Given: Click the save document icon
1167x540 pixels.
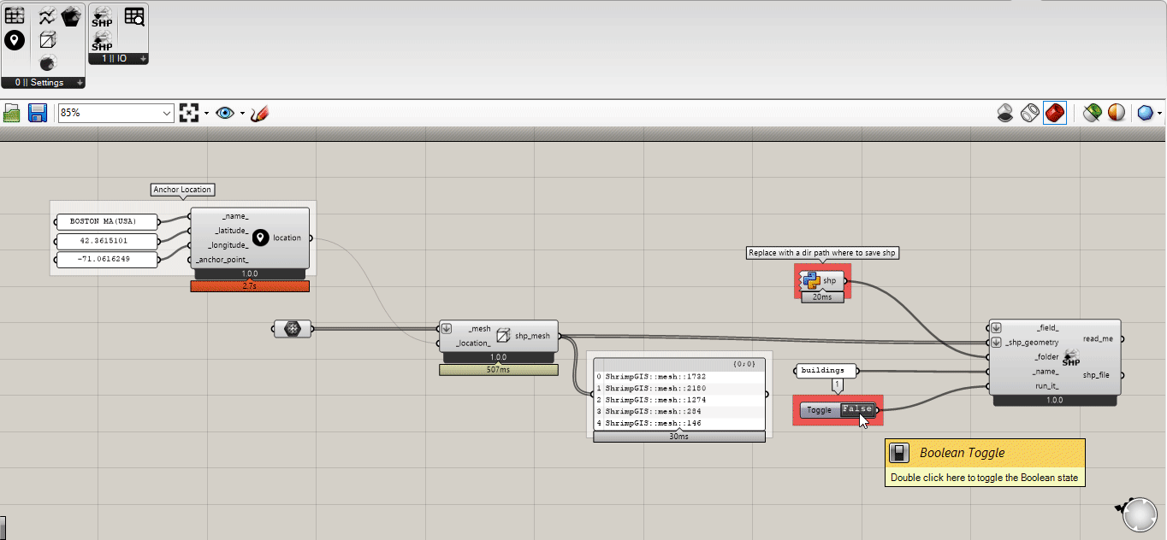Looking at the screenshot, I should (x=37, y=112).
